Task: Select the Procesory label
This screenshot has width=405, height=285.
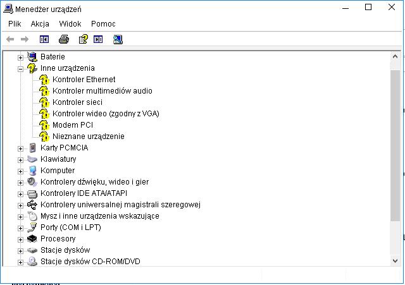Action: pos(58,239)
